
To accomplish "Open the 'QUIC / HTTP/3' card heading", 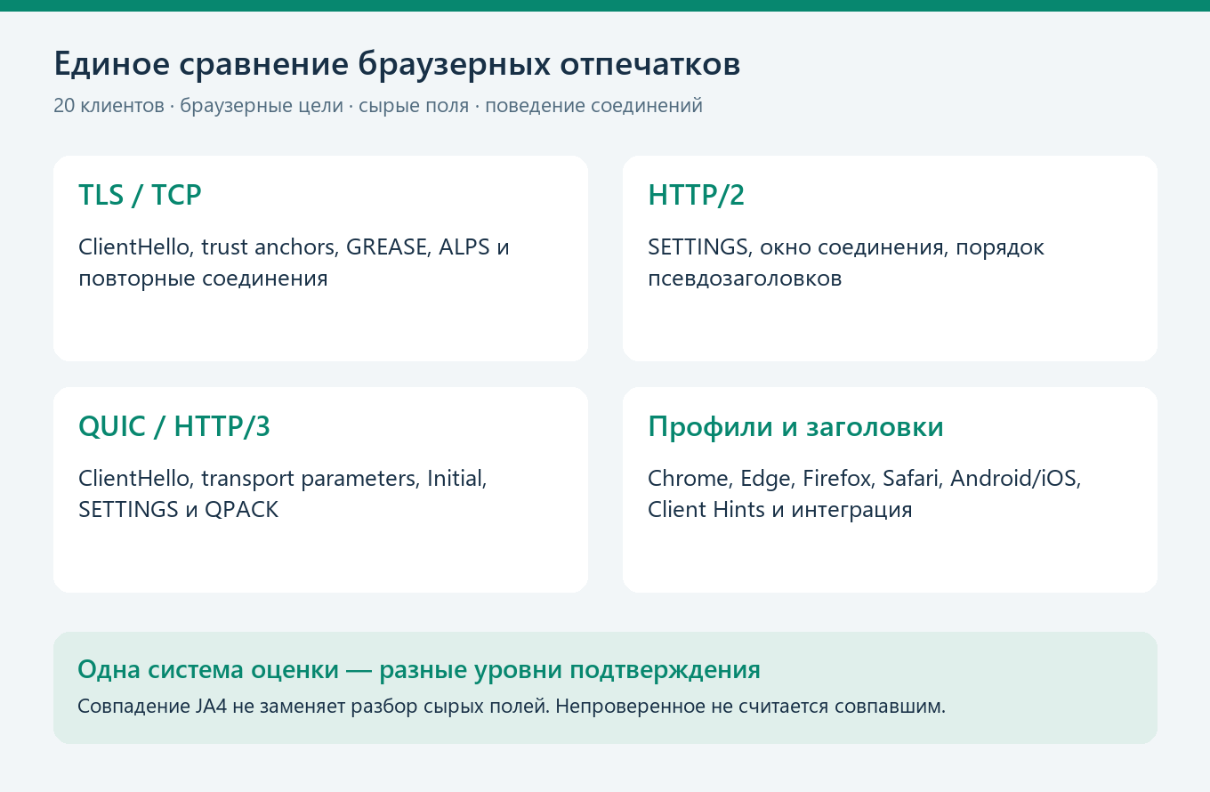I will (174, 426).
